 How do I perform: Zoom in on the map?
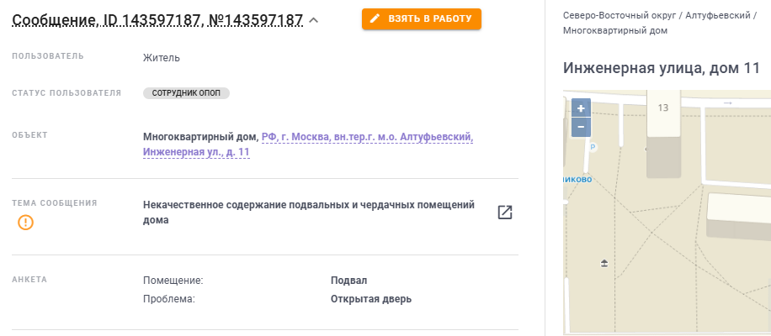[x=581, y=108]
